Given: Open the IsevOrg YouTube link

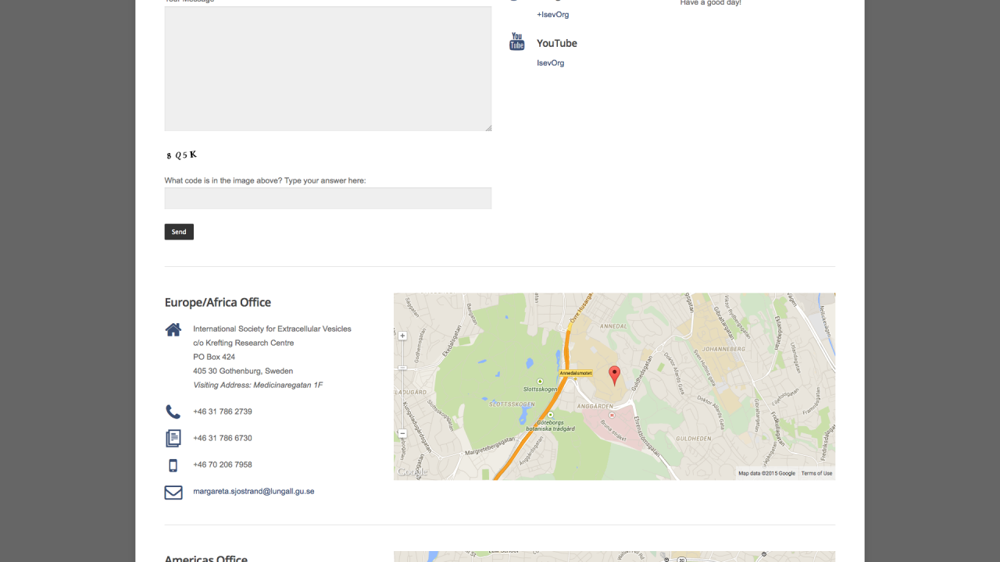Looking at the screenshot, I should 550,62.
